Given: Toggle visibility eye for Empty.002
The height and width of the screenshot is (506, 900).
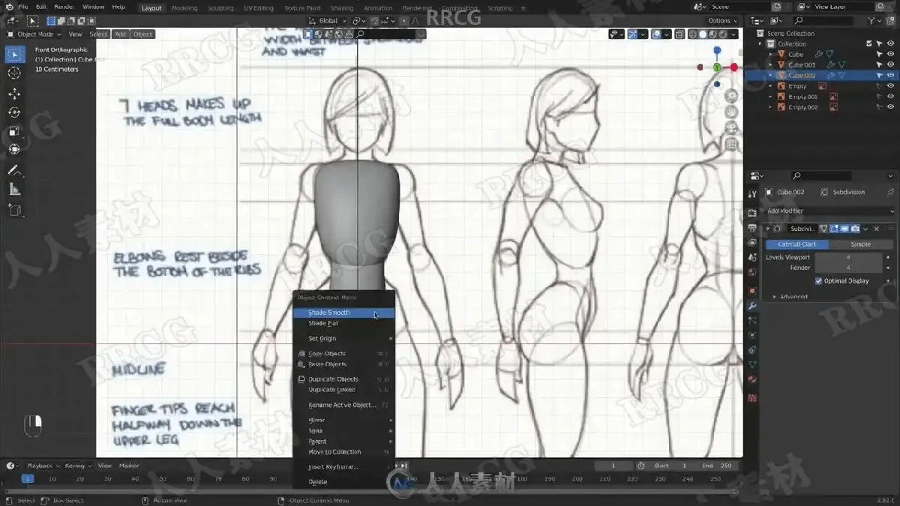Looking at the screenshot, I should 890,106.
